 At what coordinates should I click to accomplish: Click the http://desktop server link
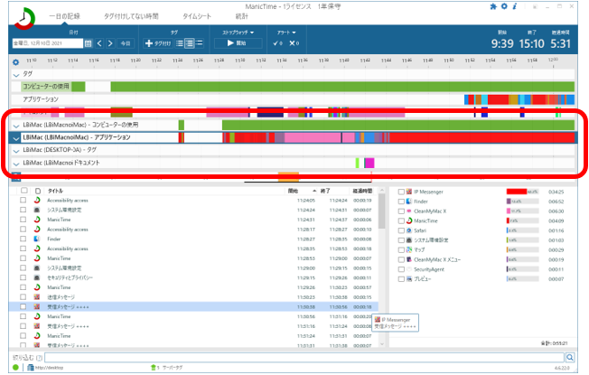point(49,368)
